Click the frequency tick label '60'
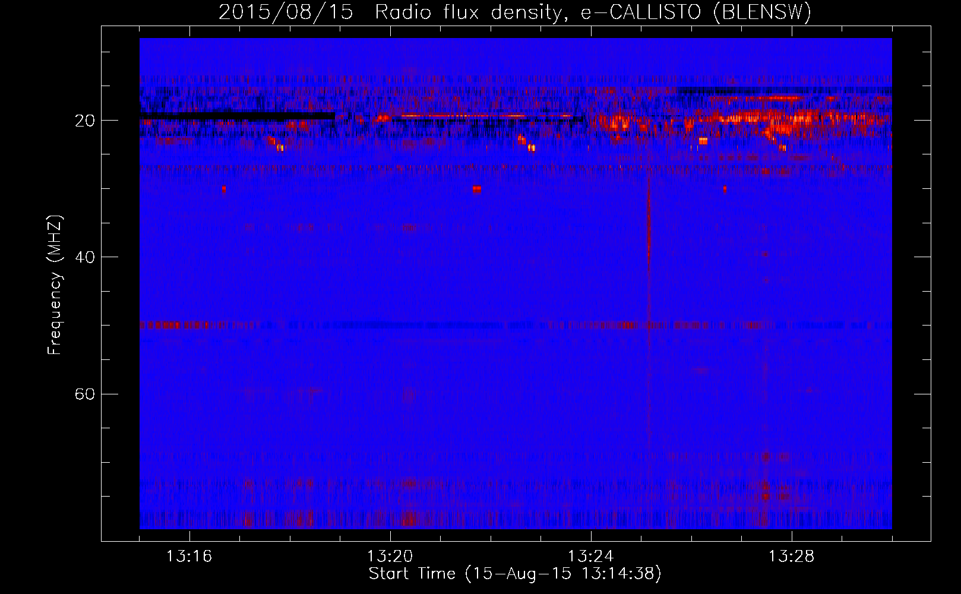This screenshot has height=594, width=961. point(85,394)
